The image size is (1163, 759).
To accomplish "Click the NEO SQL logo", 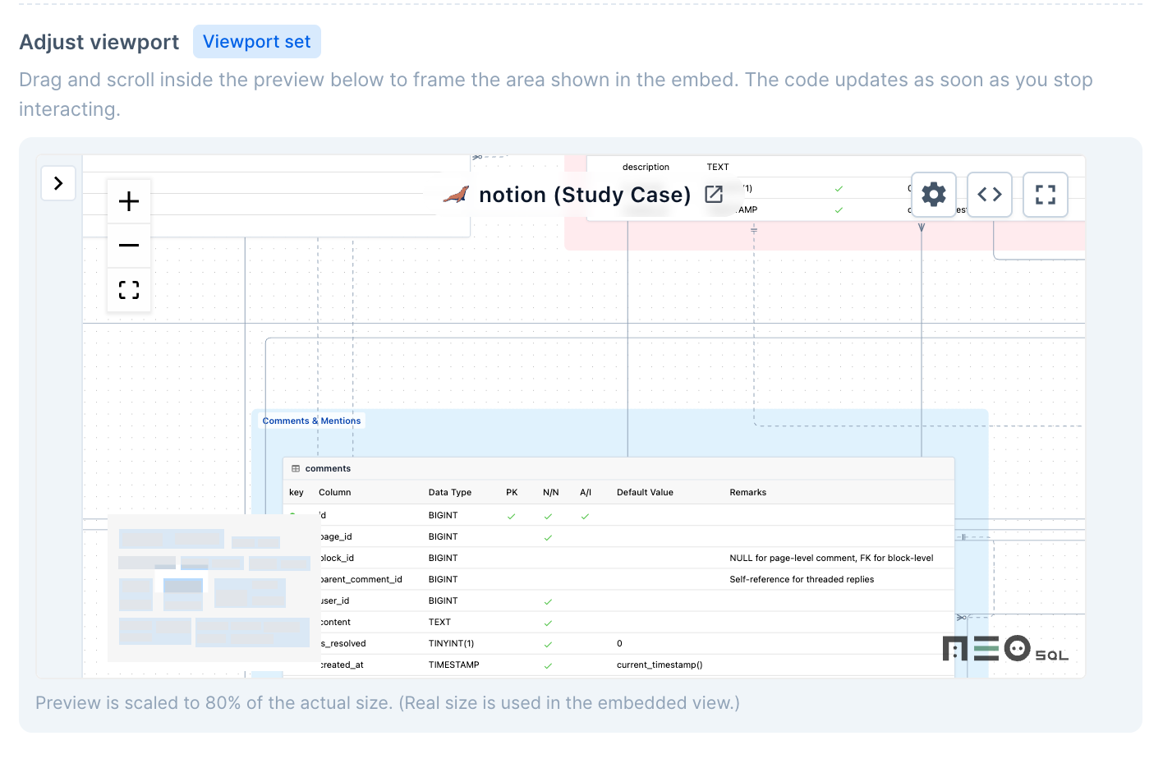I will point(1005,649).
